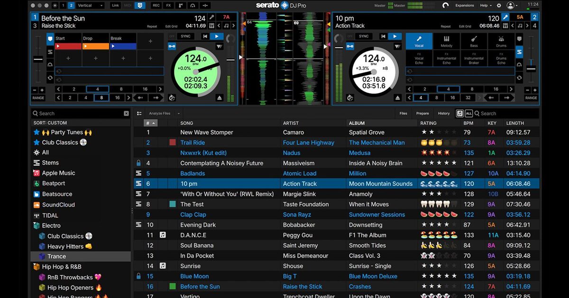Image resolution: width=569 pixels, height=298 pixels.
Task: Play the Before the Sun deck
Action: 217,36
